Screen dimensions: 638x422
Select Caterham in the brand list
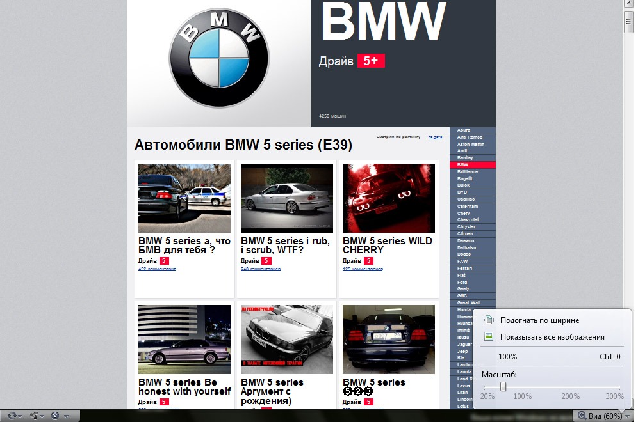468,207
